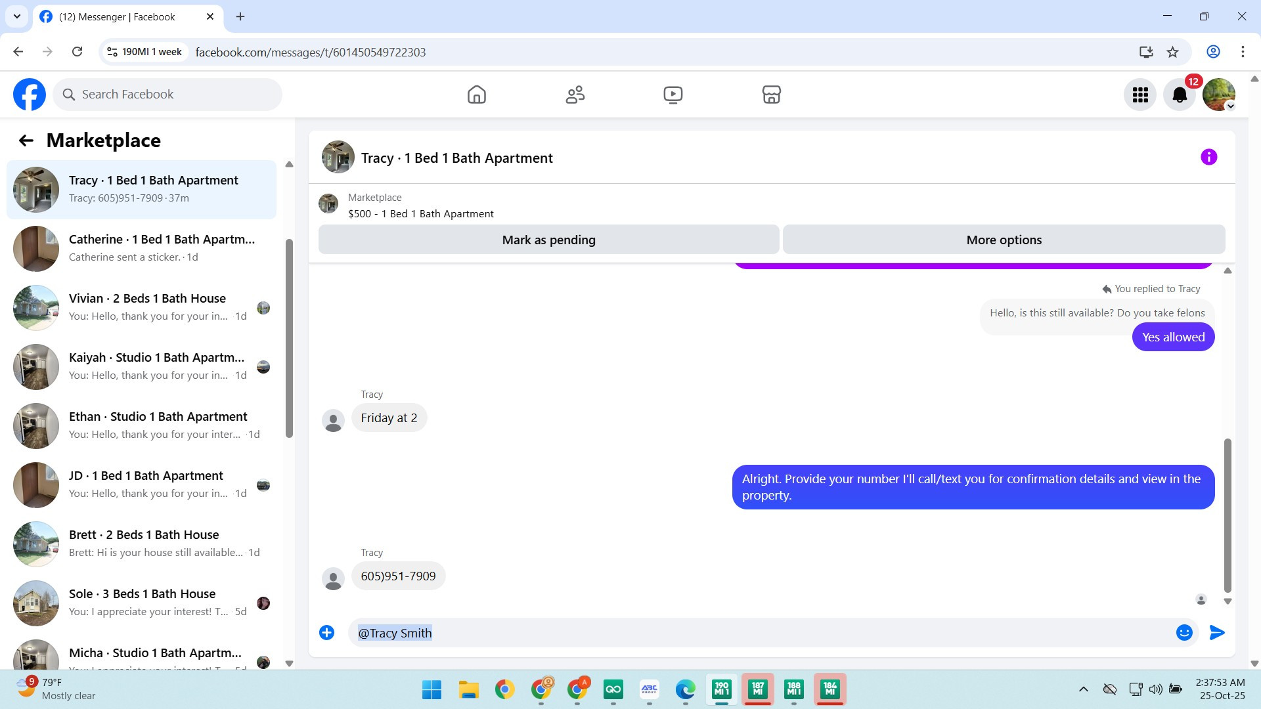
Task: Mark the listing as pending
Action: tap(549, 240)
